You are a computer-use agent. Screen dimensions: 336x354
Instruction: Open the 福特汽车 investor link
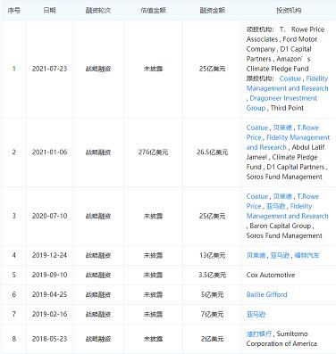click(307, 255)
